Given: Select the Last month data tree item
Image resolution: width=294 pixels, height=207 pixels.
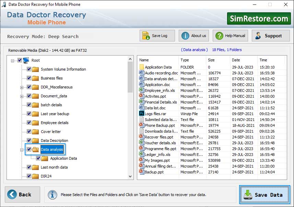Looking at the screenshot, I should (54, 167).
